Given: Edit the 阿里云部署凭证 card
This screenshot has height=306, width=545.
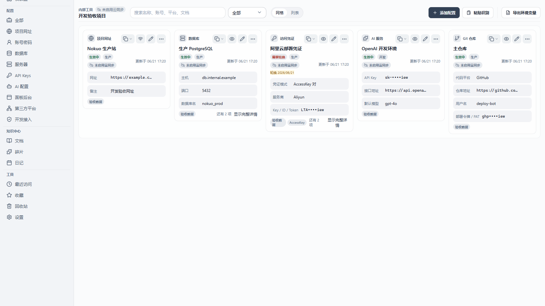Looking at the screenshot, I should [334, 39].
